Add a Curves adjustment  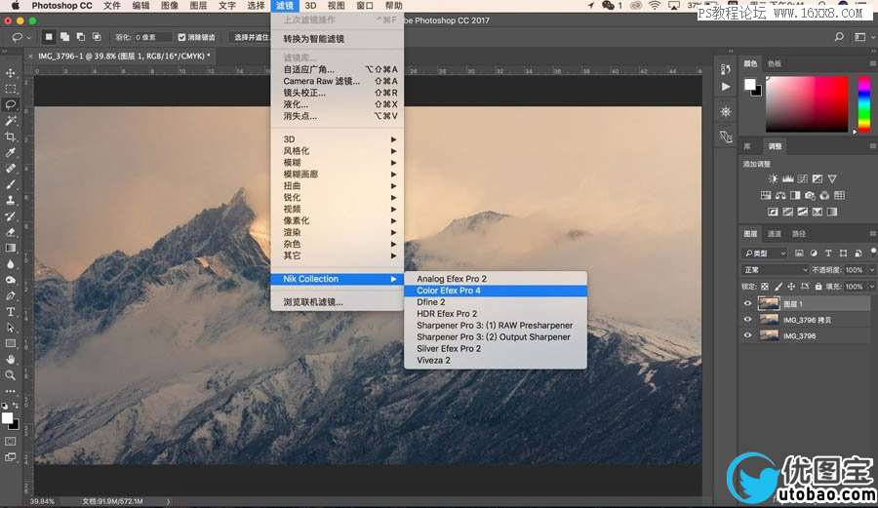(803, 178)
